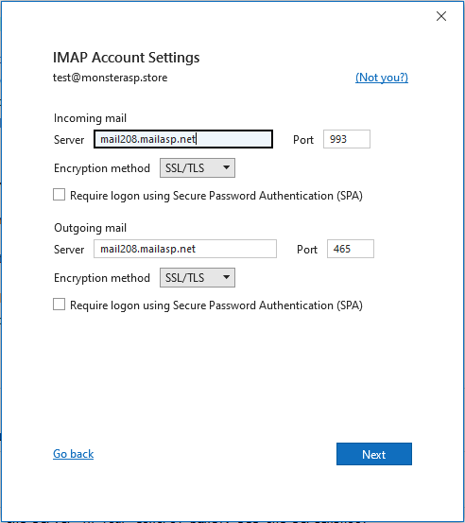Click the Outgoing mail section label
Image resolution: width=465 pixels, height=523 pixels.
90,228
